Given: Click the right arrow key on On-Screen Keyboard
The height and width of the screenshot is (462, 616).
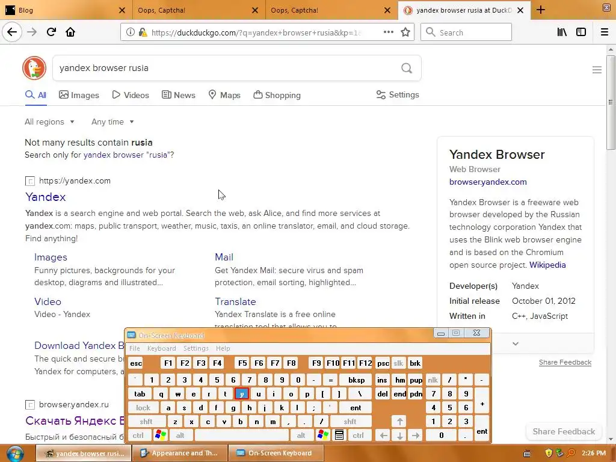Looking at the screenshot, I should (416, 436).
